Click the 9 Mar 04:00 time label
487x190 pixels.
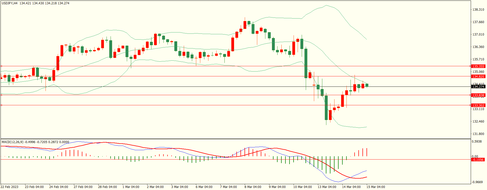(277, 187)
